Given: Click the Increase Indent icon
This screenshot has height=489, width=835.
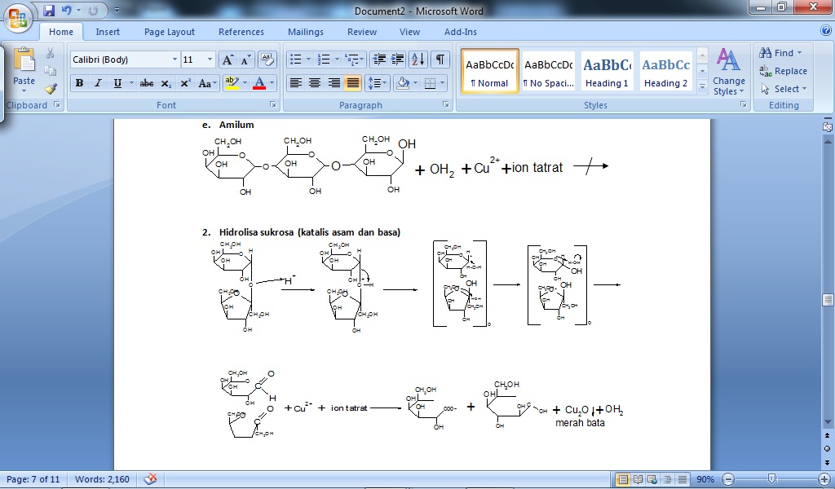Looking at the screenshot, I should pos(397,59).
